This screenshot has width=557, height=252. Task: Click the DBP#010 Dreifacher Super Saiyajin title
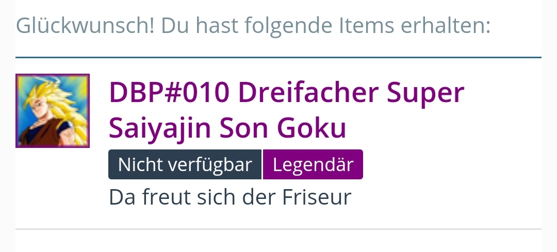click(x=286, y=110)
